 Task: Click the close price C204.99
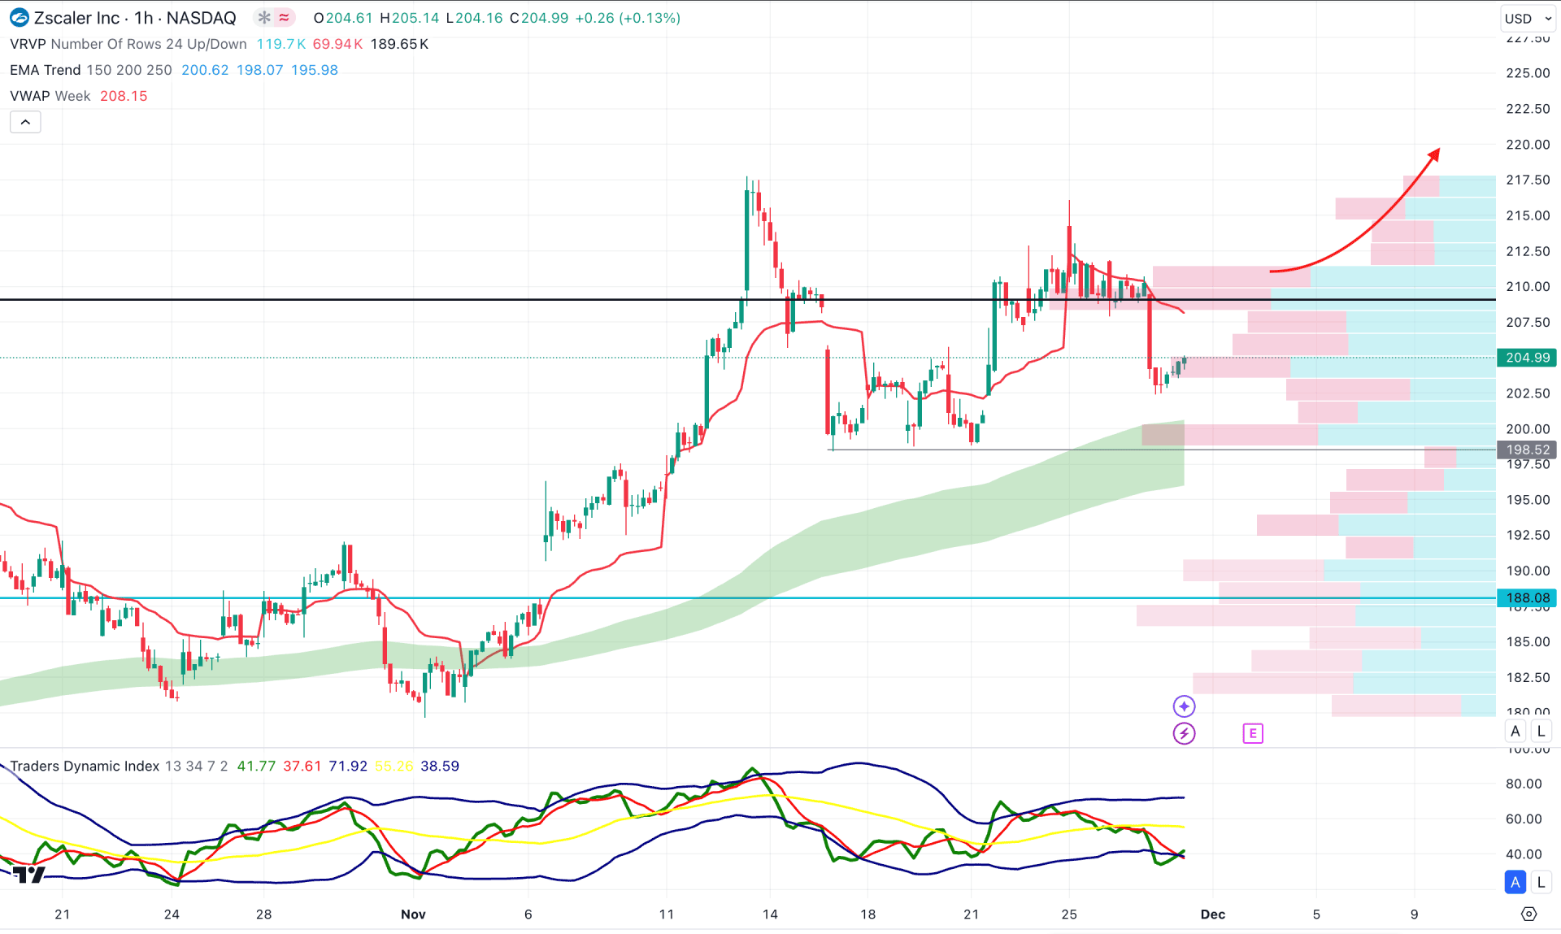(539, 18)
